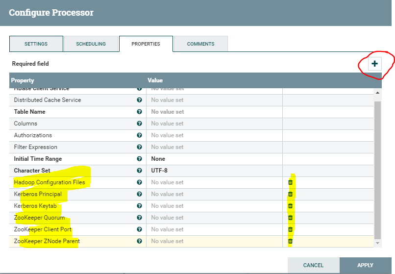Click the Value column header
This screenshot has width=395, height=274.
pyautogui.click(x=155, y=80)
